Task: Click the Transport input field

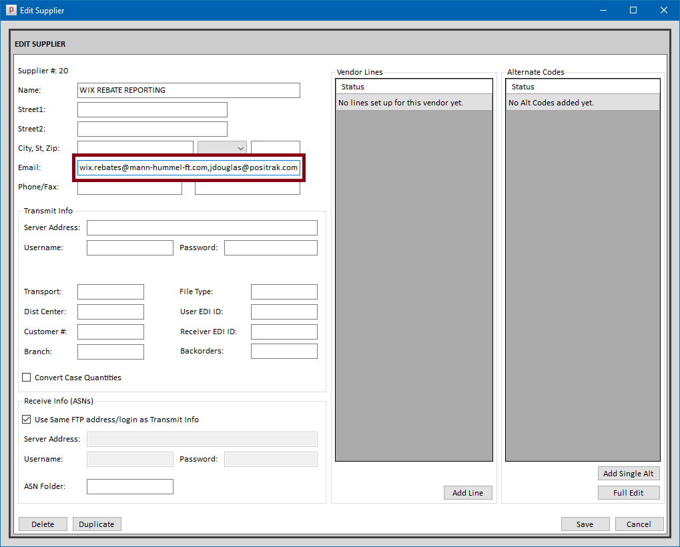Action: point(111,292)
